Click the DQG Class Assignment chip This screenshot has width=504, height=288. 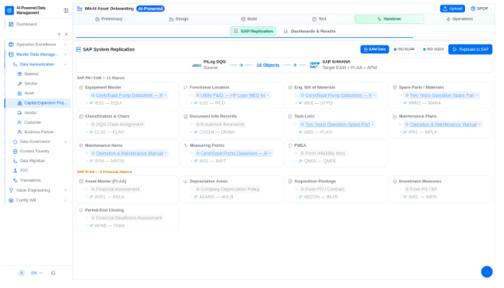pos(118,125)
